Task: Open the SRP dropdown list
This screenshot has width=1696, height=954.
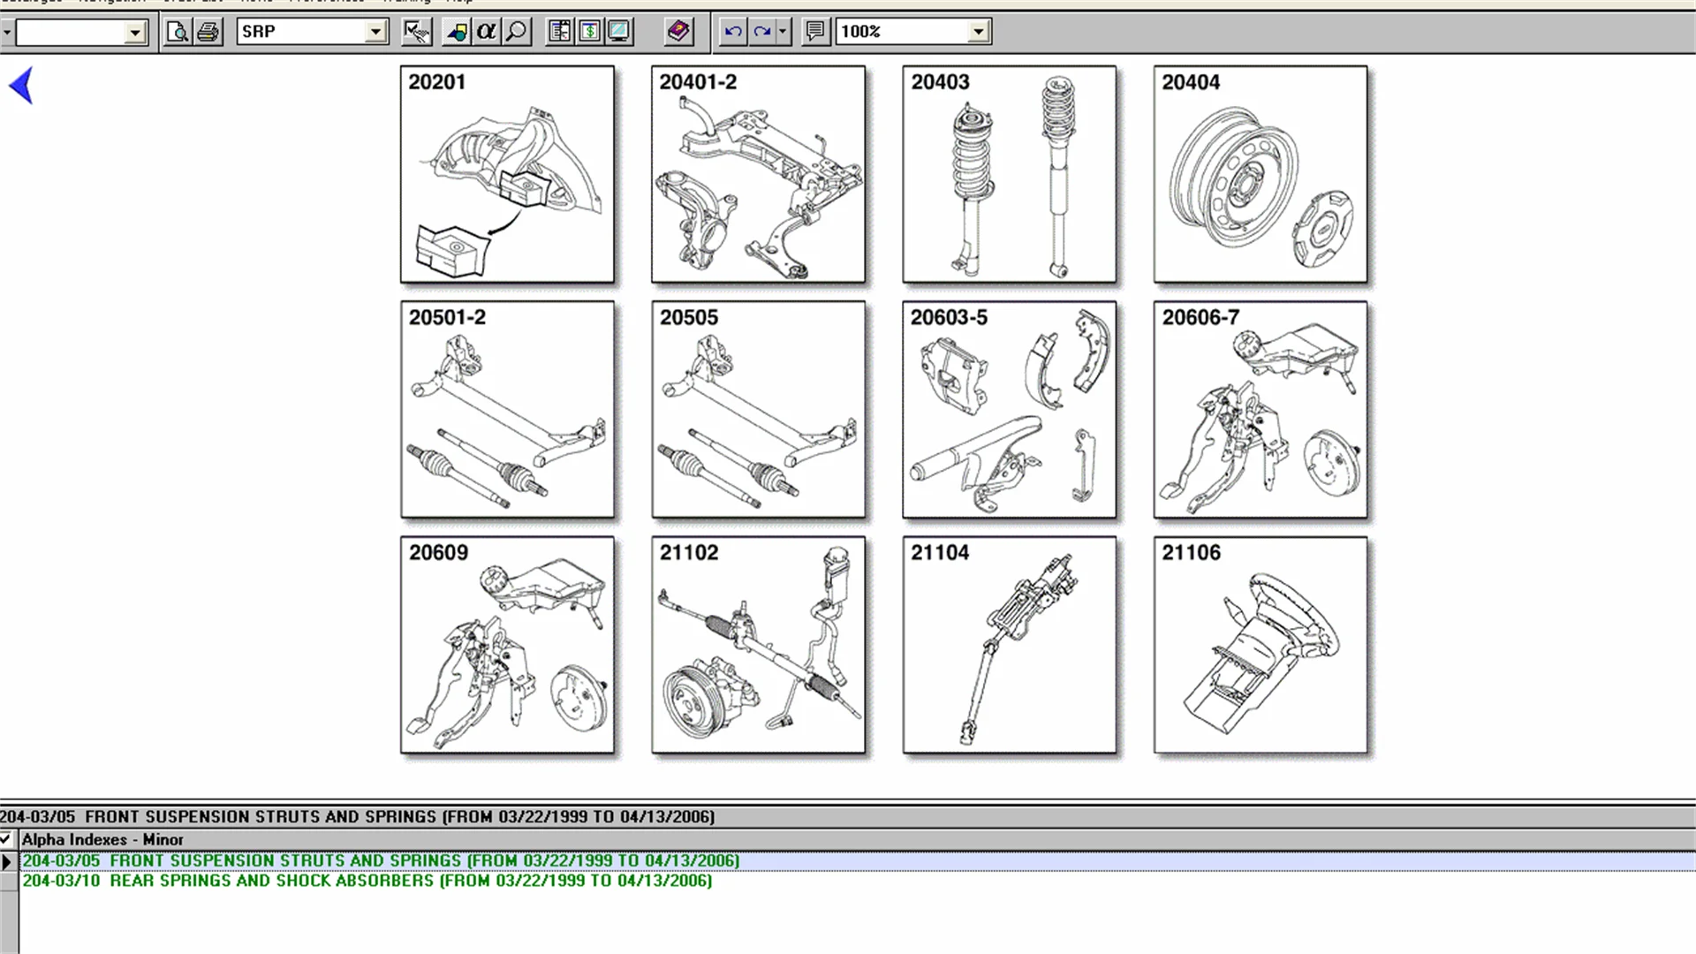Action: [375, 32]
